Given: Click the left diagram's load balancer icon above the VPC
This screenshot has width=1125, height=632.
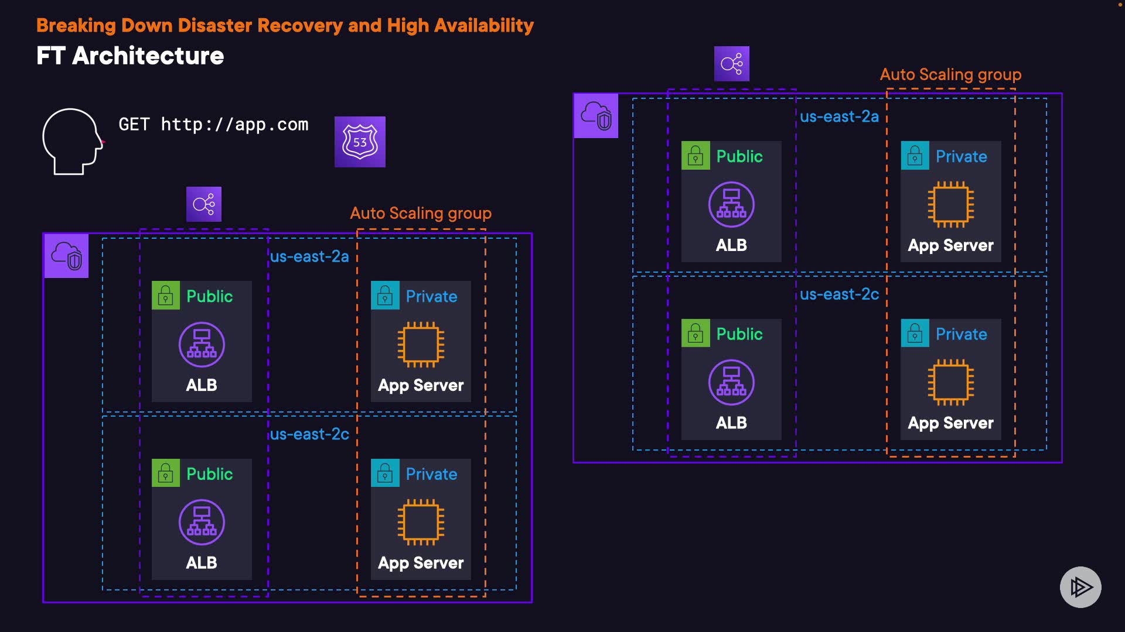Looking at the screenshot, I should [203, 204].
